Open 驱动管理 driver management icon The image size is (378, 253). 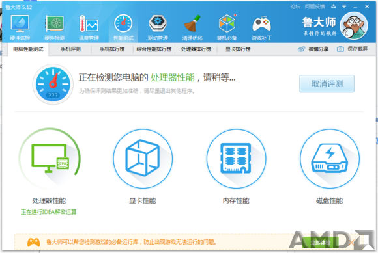pyautogui.click(x=158, y=23)
